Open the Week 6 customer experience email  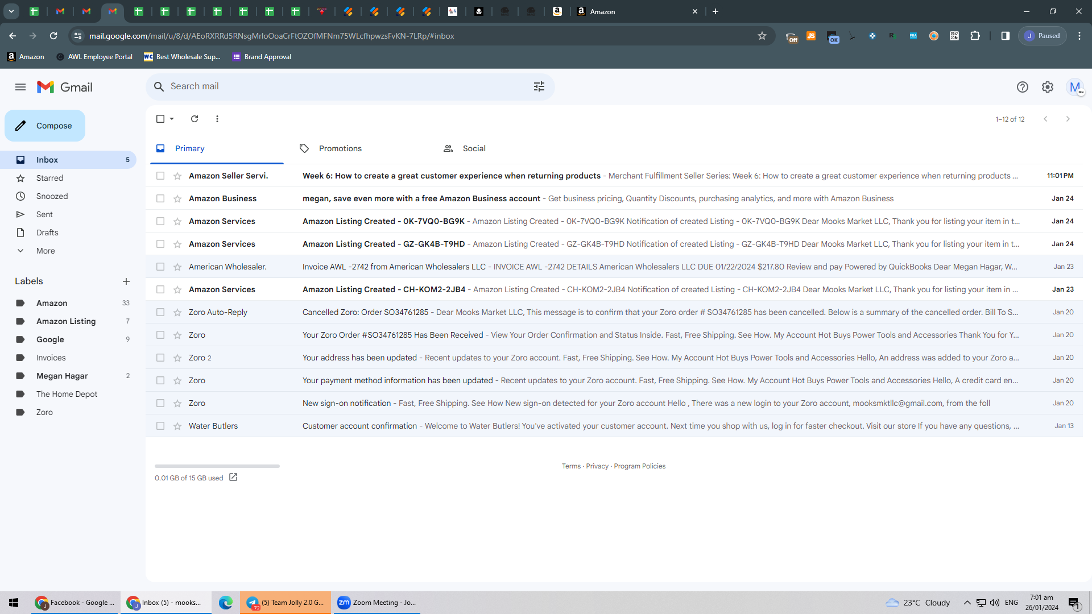(614, 176)
